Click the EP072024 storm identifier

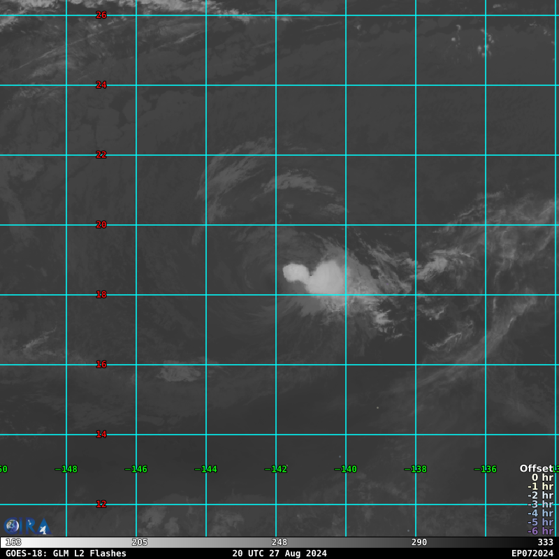(x=532, y=553)
